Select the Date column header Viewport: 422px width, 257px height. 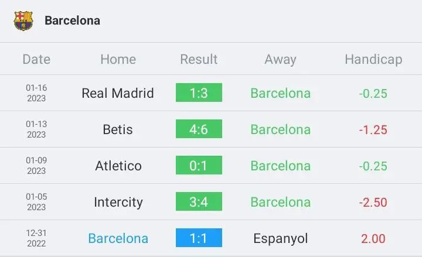[x=36, y=59]
